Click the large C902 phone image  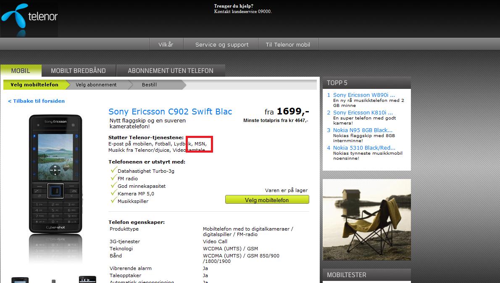pos(55,174)
